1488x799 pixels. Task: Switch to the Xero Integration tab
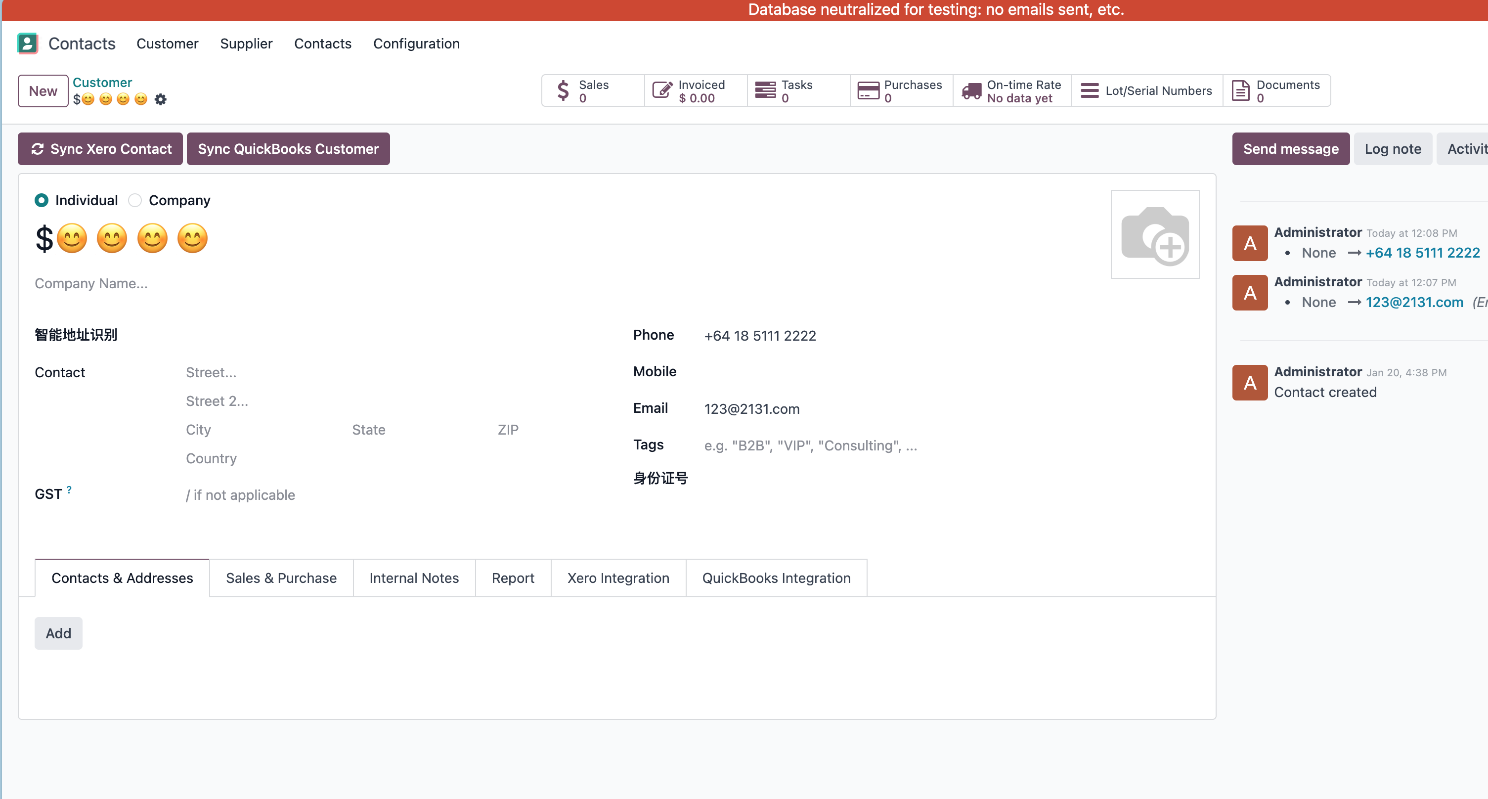618,577
